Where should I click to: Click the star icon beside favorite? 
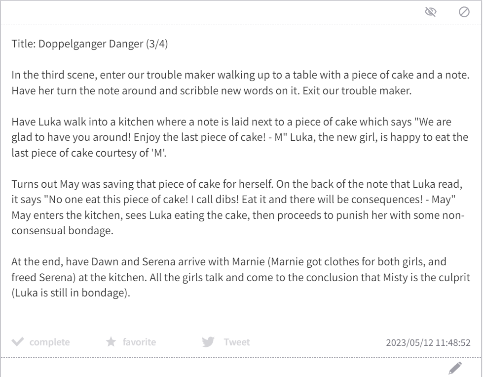coord(111,341)
